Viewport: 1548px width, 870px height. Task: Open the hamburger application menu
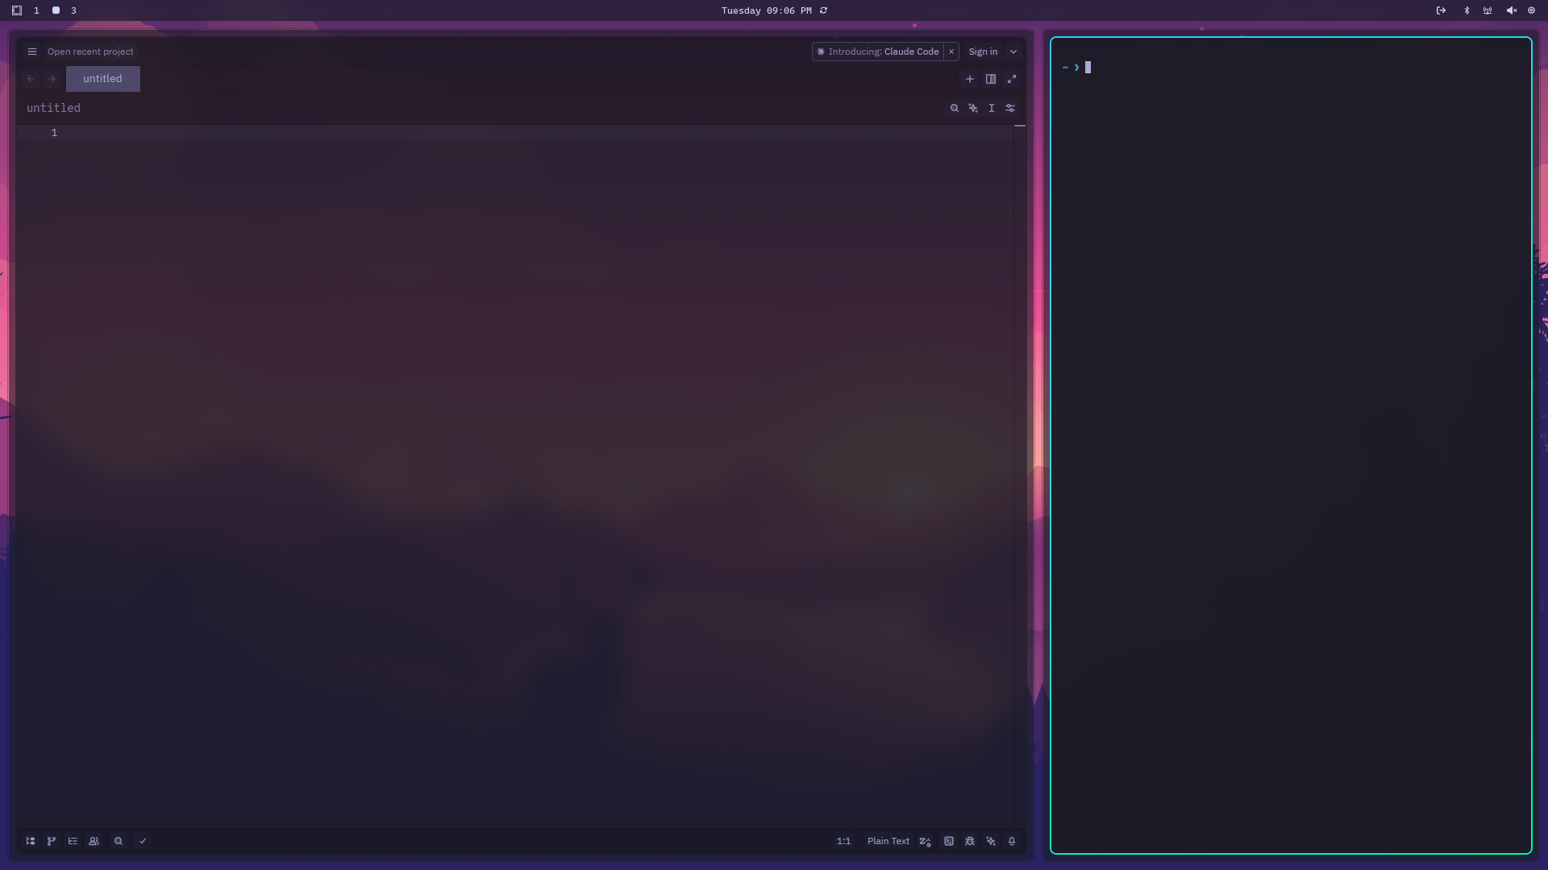(x=32, y=52)
